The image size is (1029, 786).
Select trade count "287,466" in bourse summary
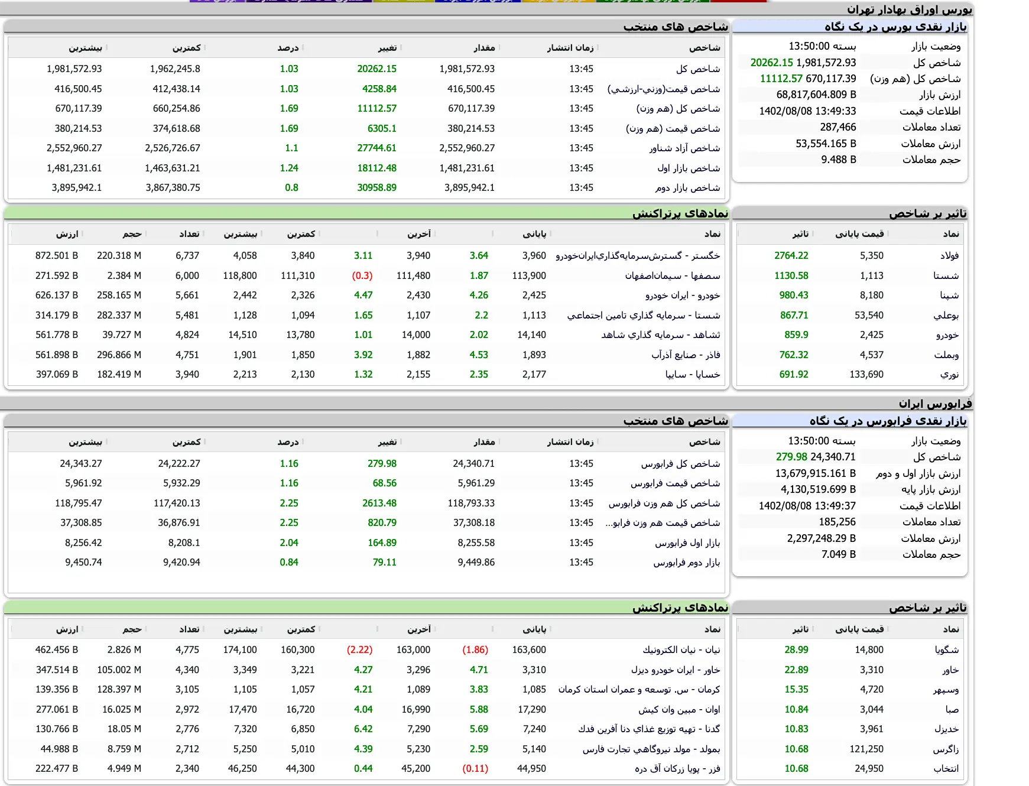pyautogui.click(x=838, y=127)
